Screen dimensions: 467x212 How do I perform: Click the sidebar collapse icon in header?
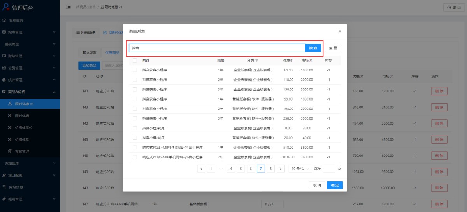[68, 7]
